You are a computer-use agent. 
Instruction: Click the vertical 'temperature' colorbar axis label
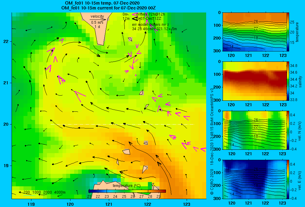297,32
